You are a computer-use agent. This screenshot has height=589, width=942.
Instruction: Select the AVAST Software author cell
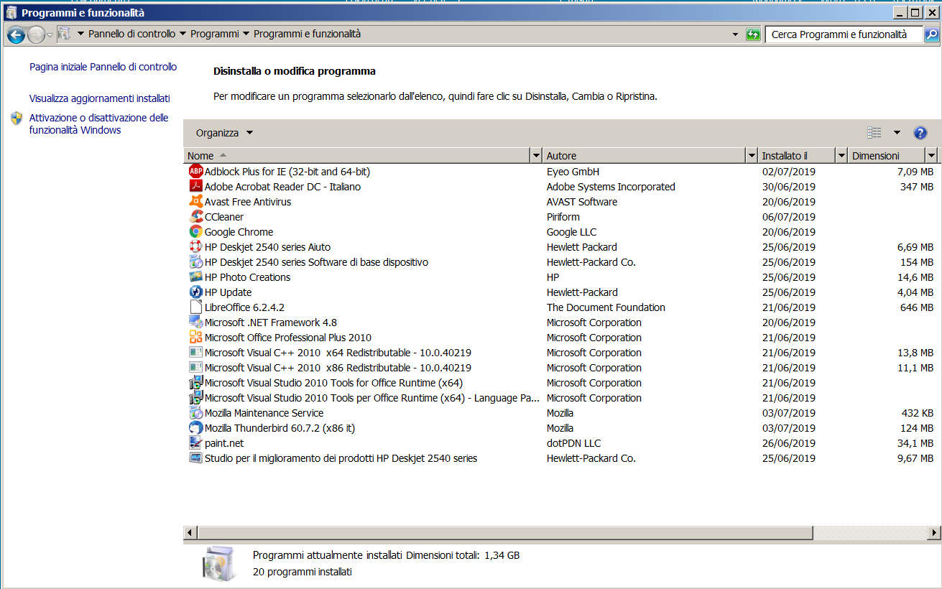(581, 202)
